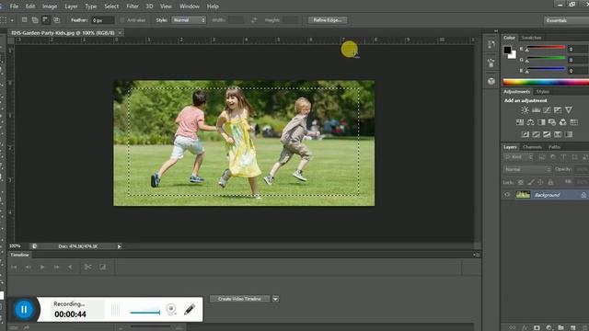
Task: Add a Color Lookup adjustment
Action: [573, 122]
